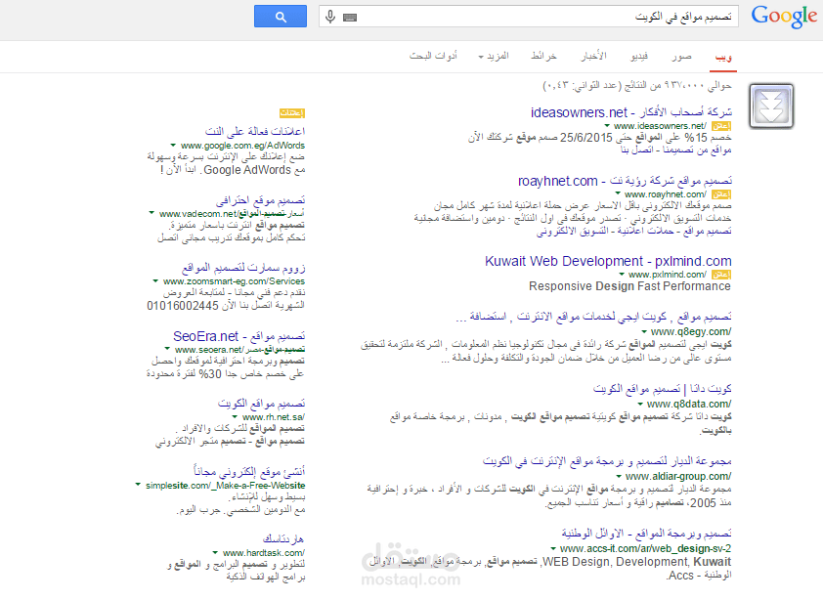Click 'Responsive Design Fast Performance' text
Screen dimensions: 823x600
click(629, 286)
